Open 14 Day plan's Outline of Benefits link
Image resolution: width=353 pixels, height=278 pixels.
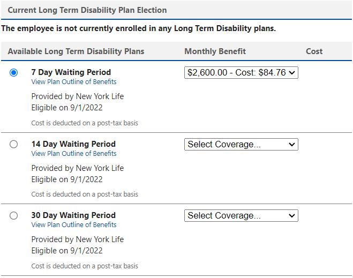pos(74,154)
